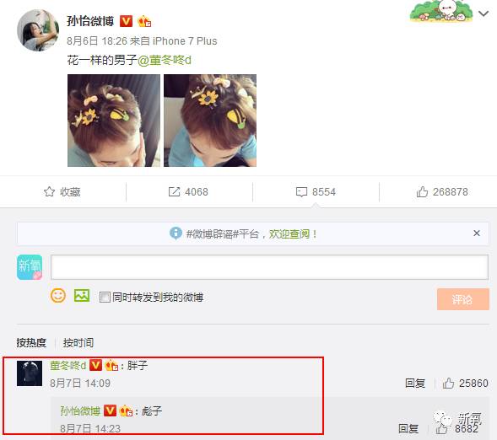Open comments via the 8554 bubble icon
The height and width of the screenshot is (440, 497).
301,192
